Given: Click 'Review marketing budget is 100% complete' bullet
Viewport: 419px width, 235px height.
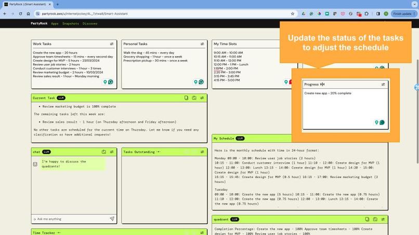Looking at the screenshot, I should coord(79,106).
